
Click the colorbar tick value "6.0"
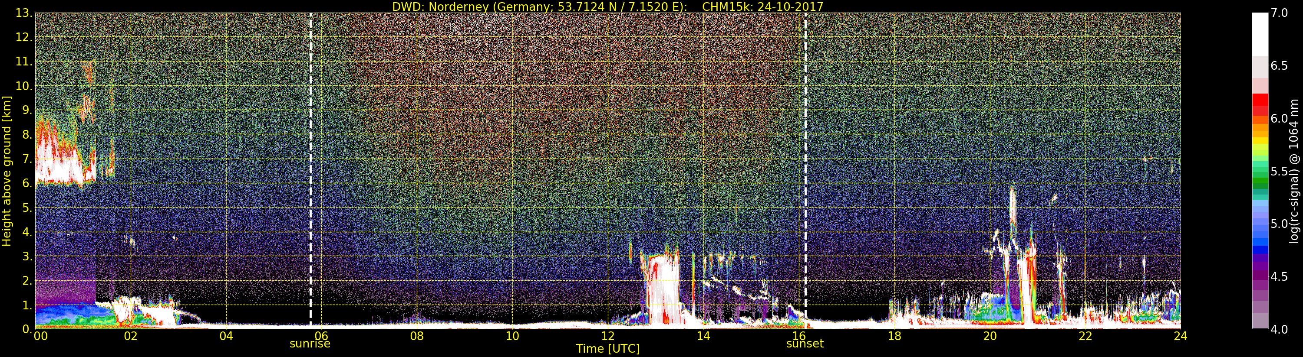(x=1279, y=119)
